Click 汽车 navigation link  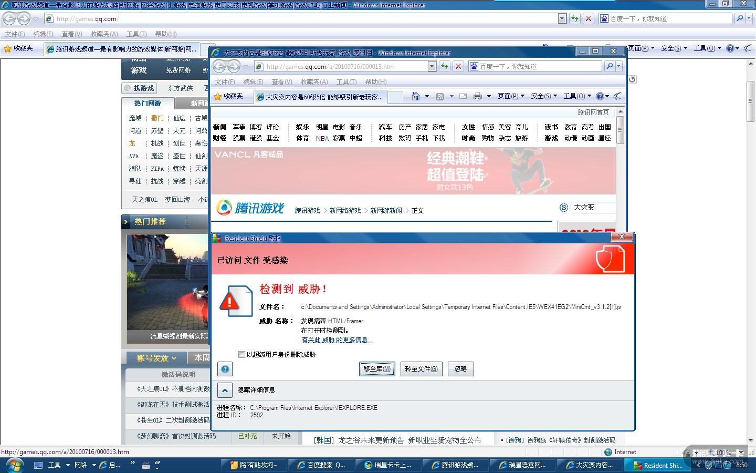[x=385, y=127]
